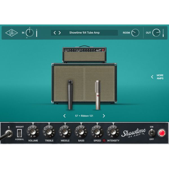Toggle the tremolo LED between SPEED and INTENSITY

coord(104,141)
